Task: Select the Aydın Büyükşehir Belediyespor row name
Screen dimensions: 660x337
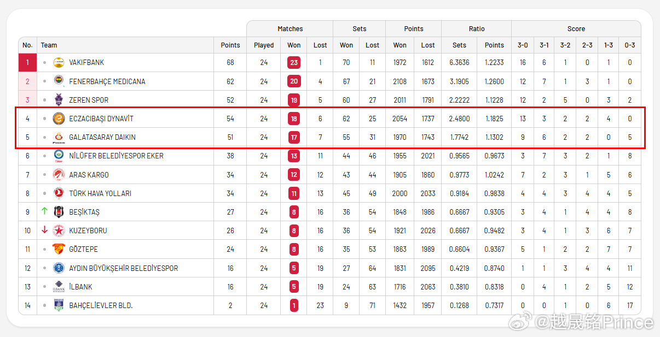Action: [x=123, y=268]
